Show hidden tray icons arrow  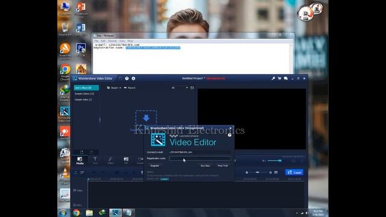(297, 213)
